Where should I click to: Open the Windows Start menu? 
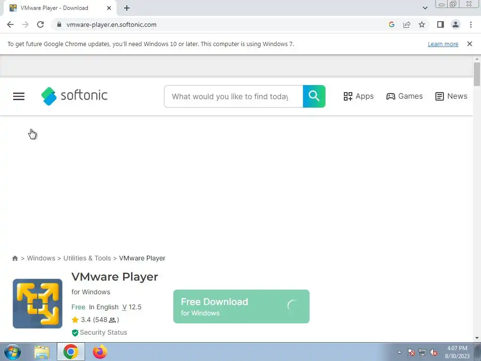13,352
